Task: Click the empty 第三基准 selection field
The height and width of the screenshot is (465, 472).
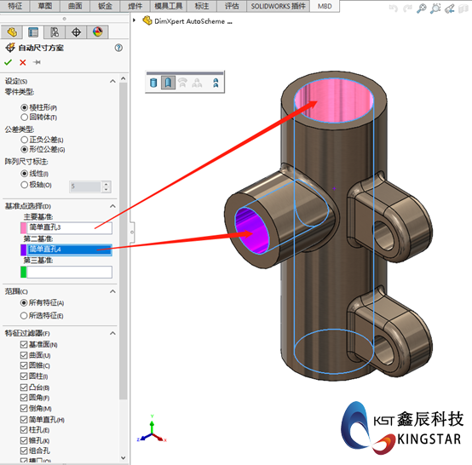Action: point(70,272)
